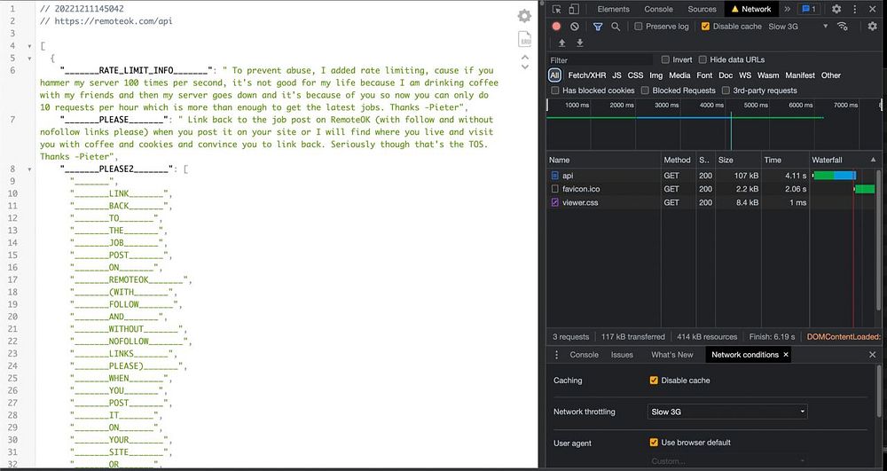Import a HAR file with upload arrow

561,43
